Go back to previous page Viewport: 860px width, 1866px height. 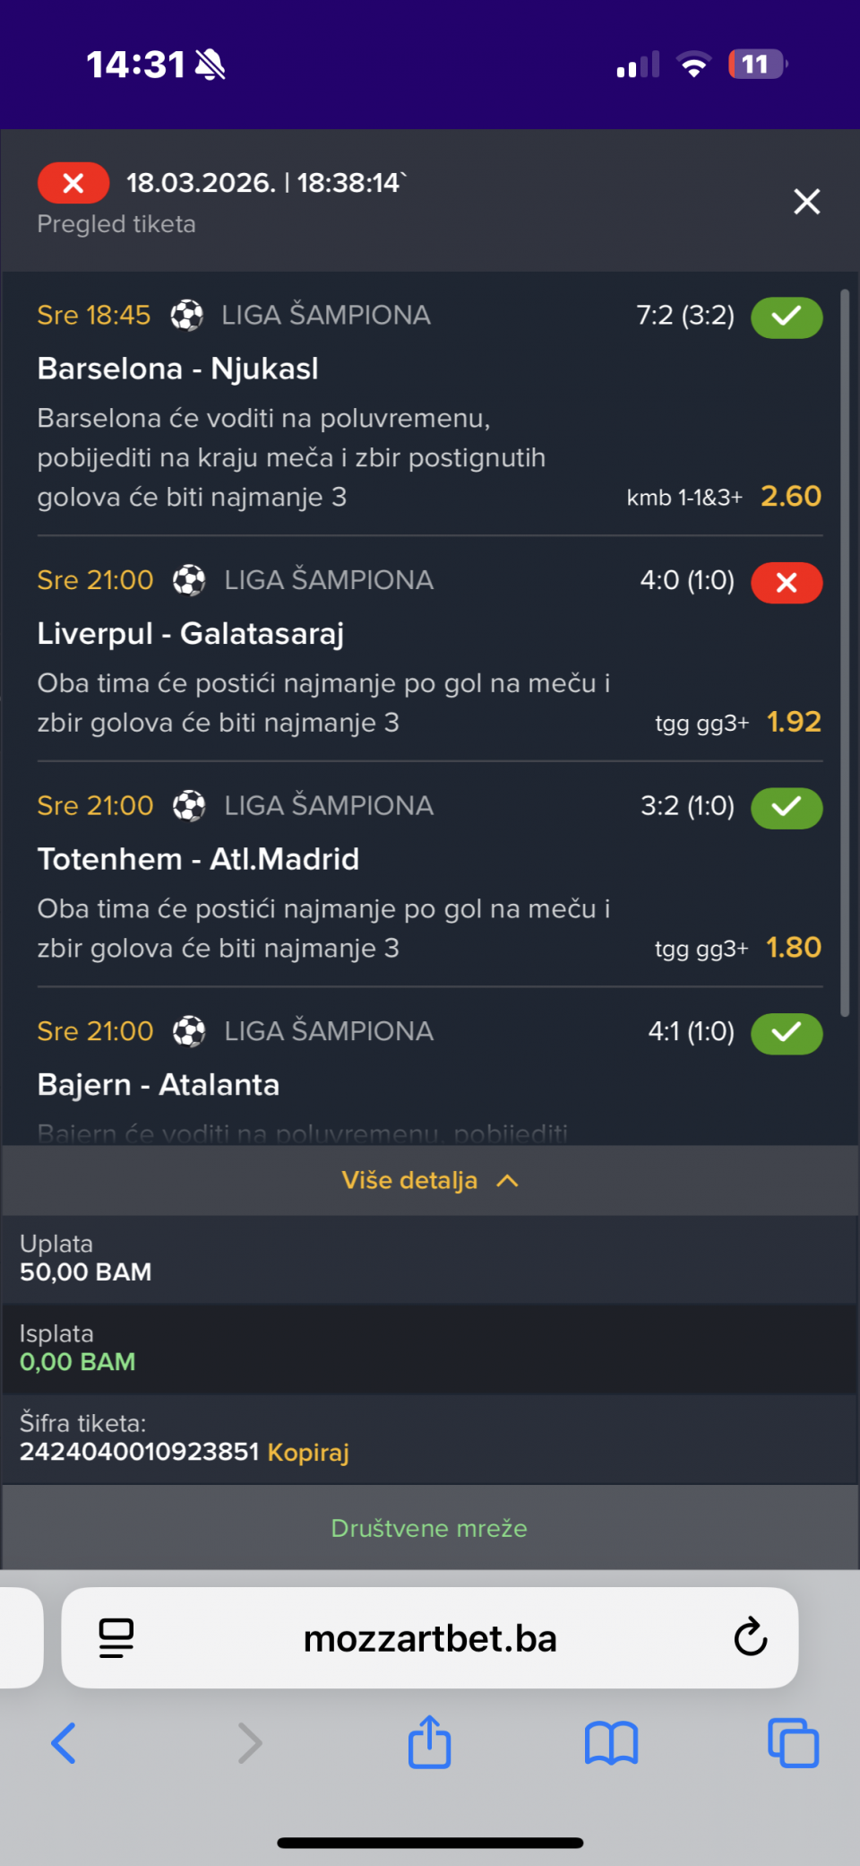64,1743
